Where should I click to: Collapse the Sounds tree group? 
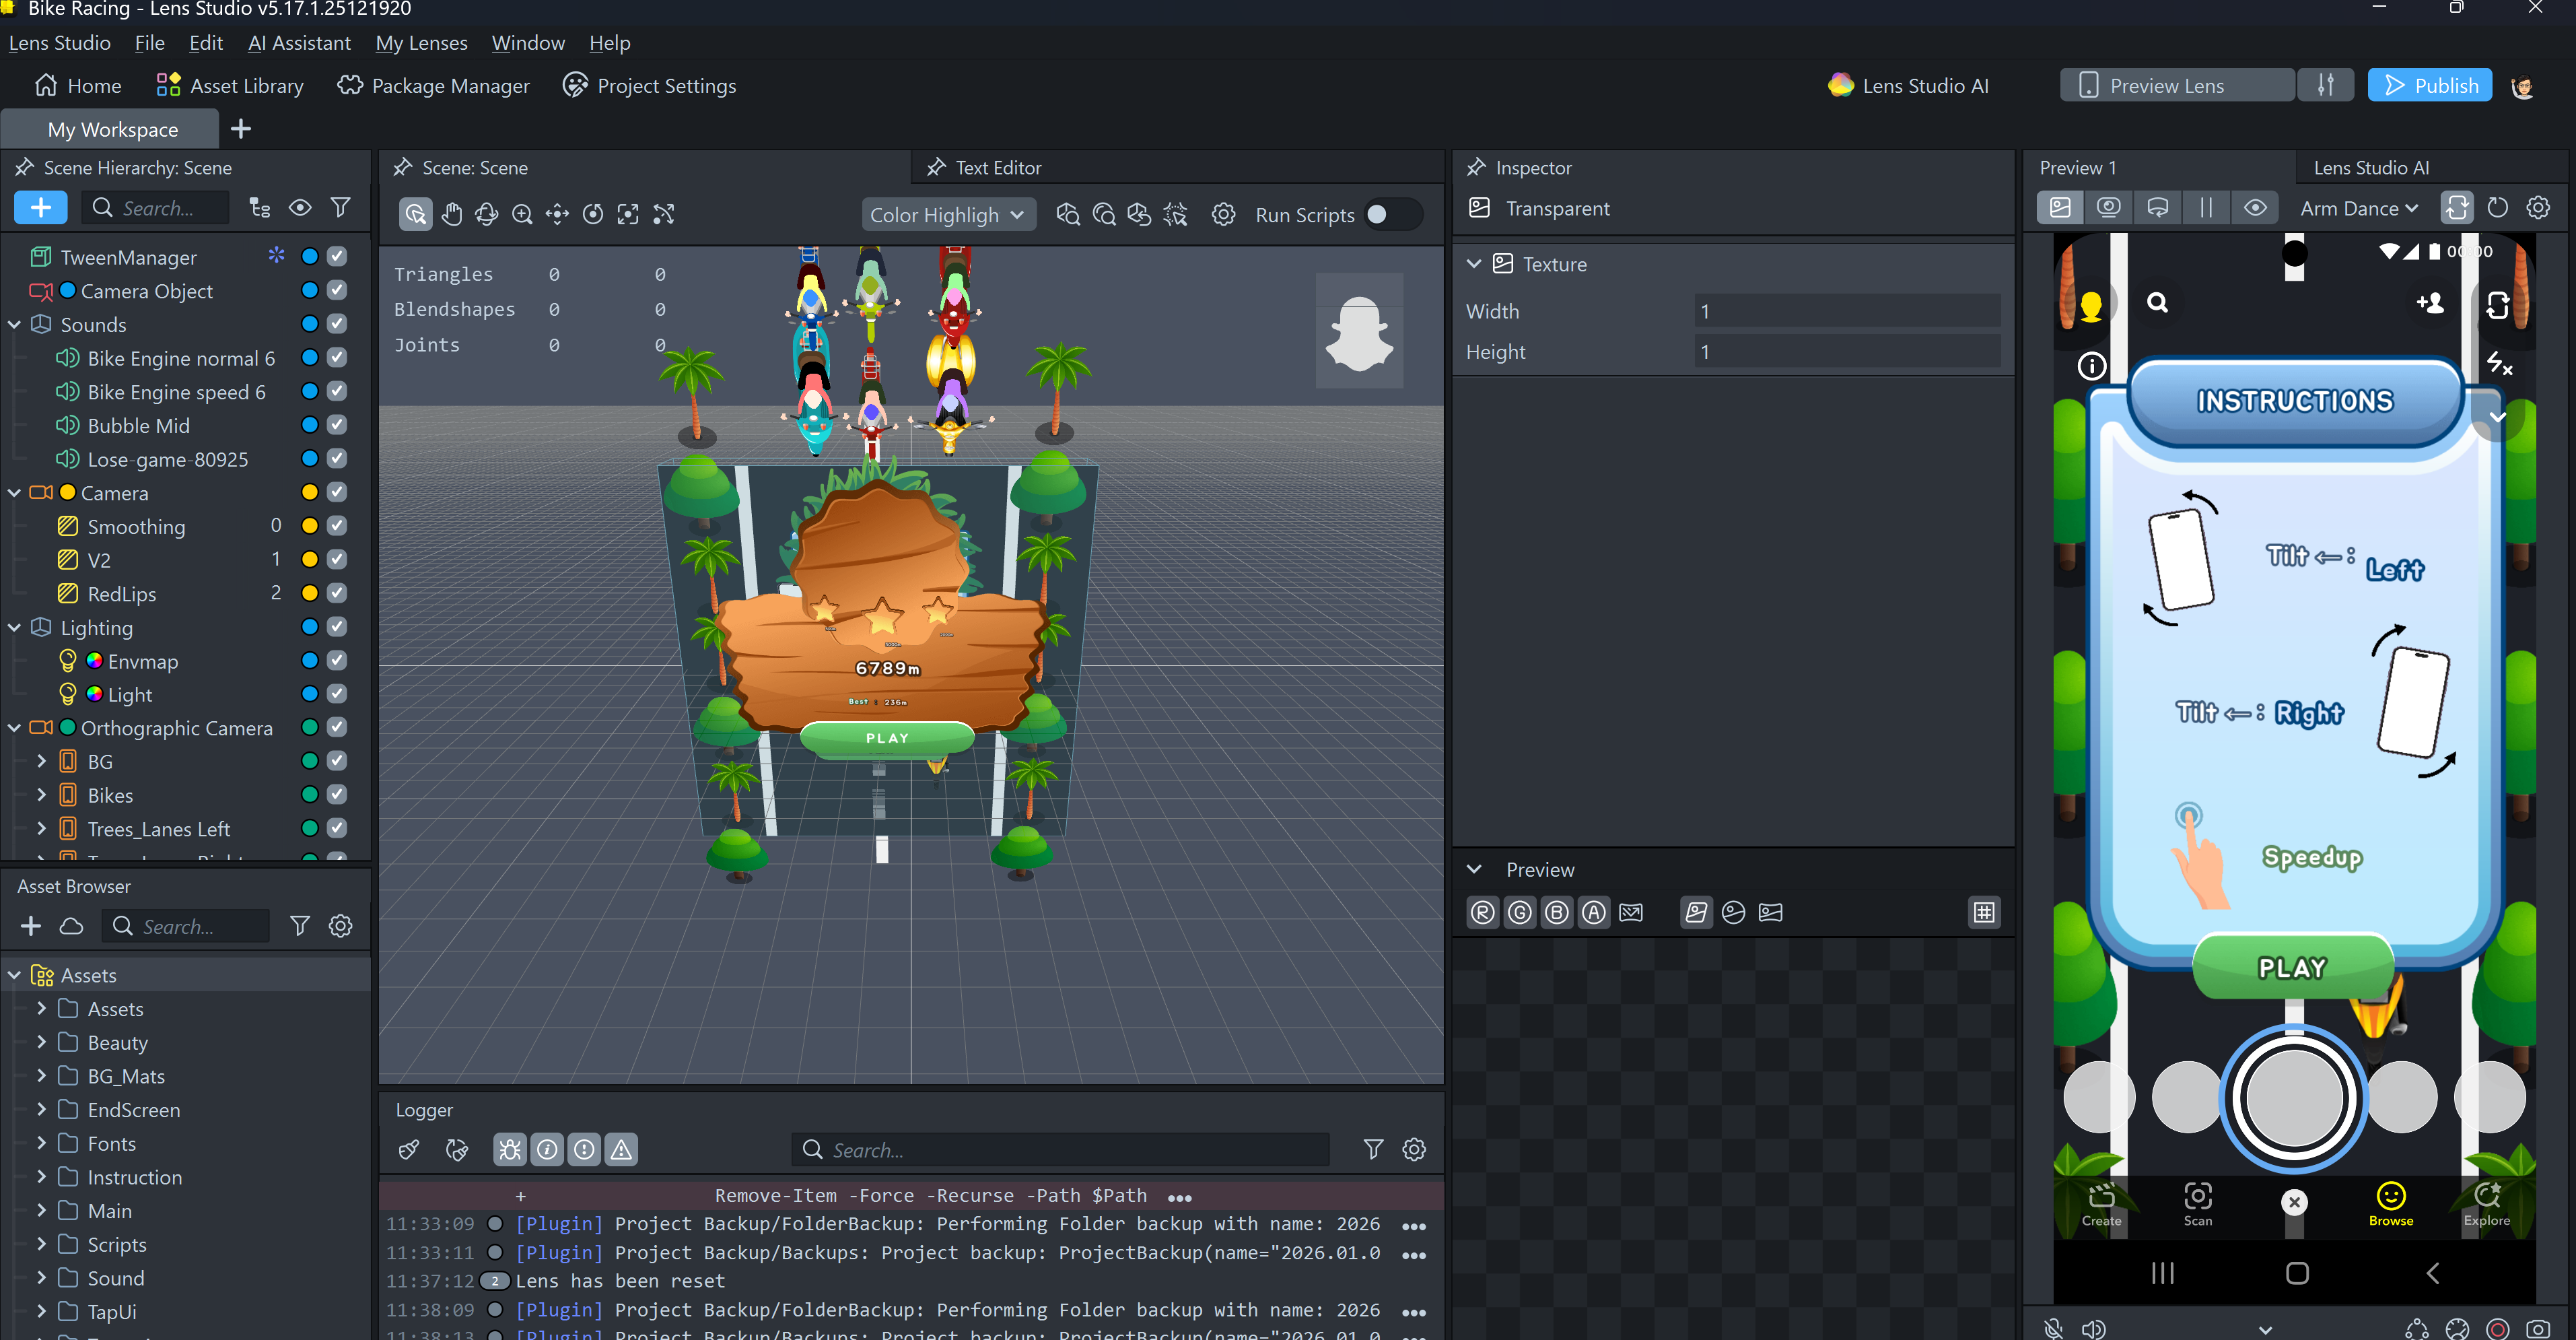(x=15, y=325)
